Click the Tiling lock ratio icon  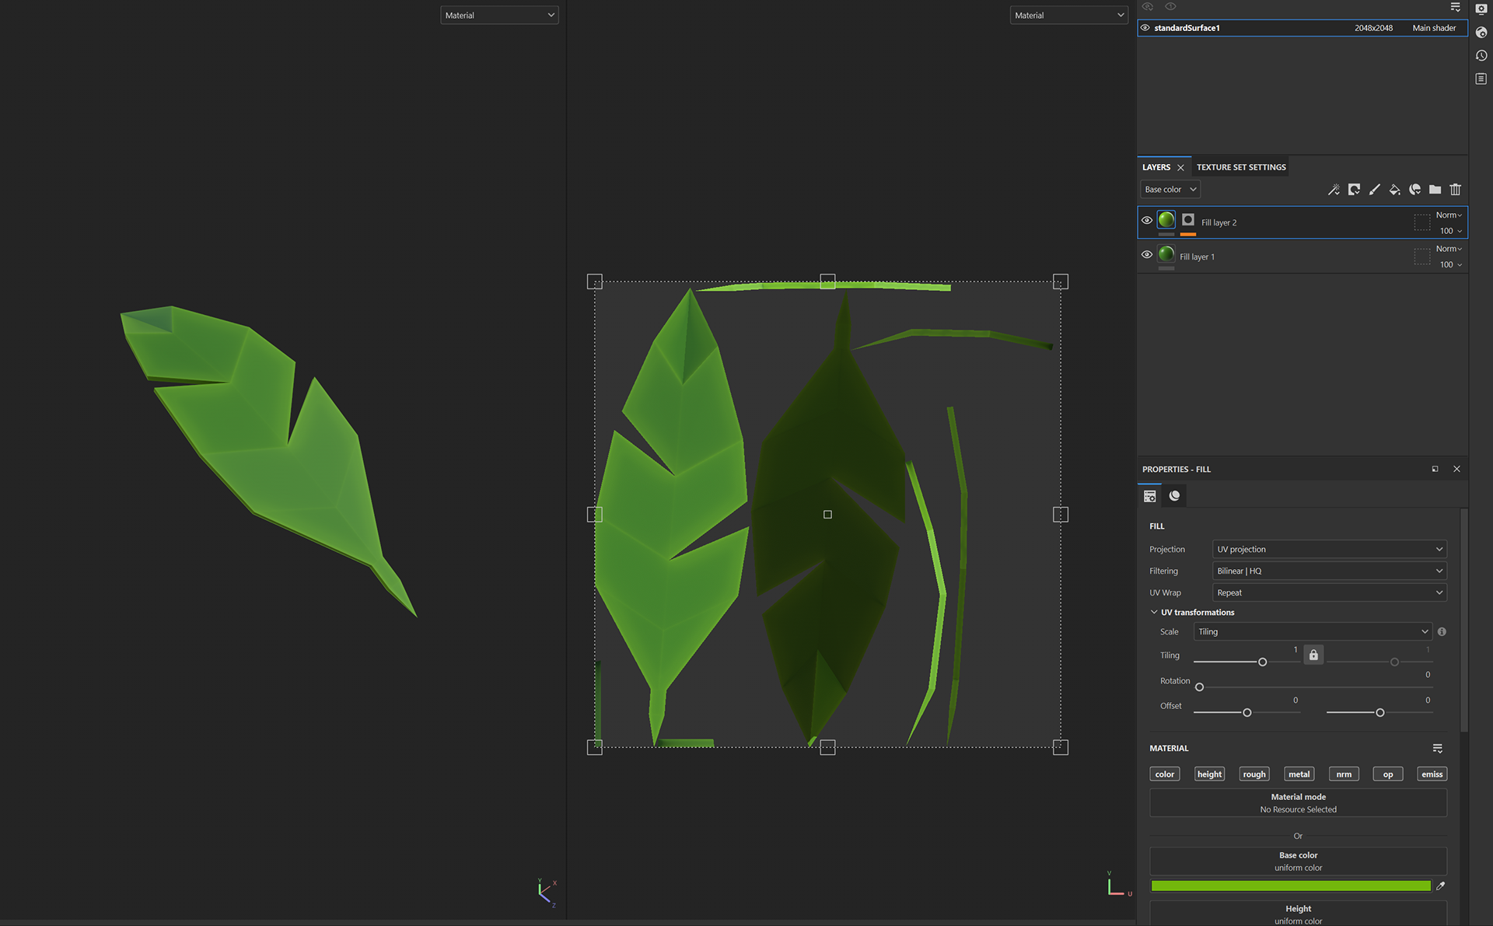coord(1313,655)
